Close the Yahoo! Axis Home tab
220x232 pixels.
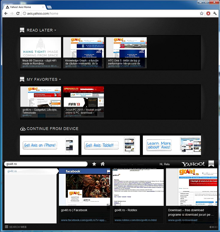pyautogui.click(x=43, y=7)
